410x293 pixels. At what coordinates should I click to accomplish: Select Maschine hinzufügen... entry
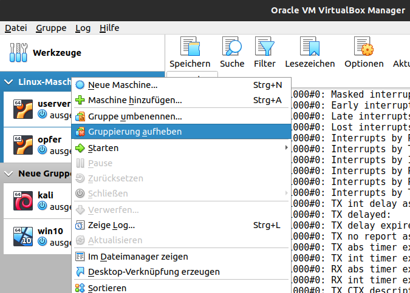135,100
